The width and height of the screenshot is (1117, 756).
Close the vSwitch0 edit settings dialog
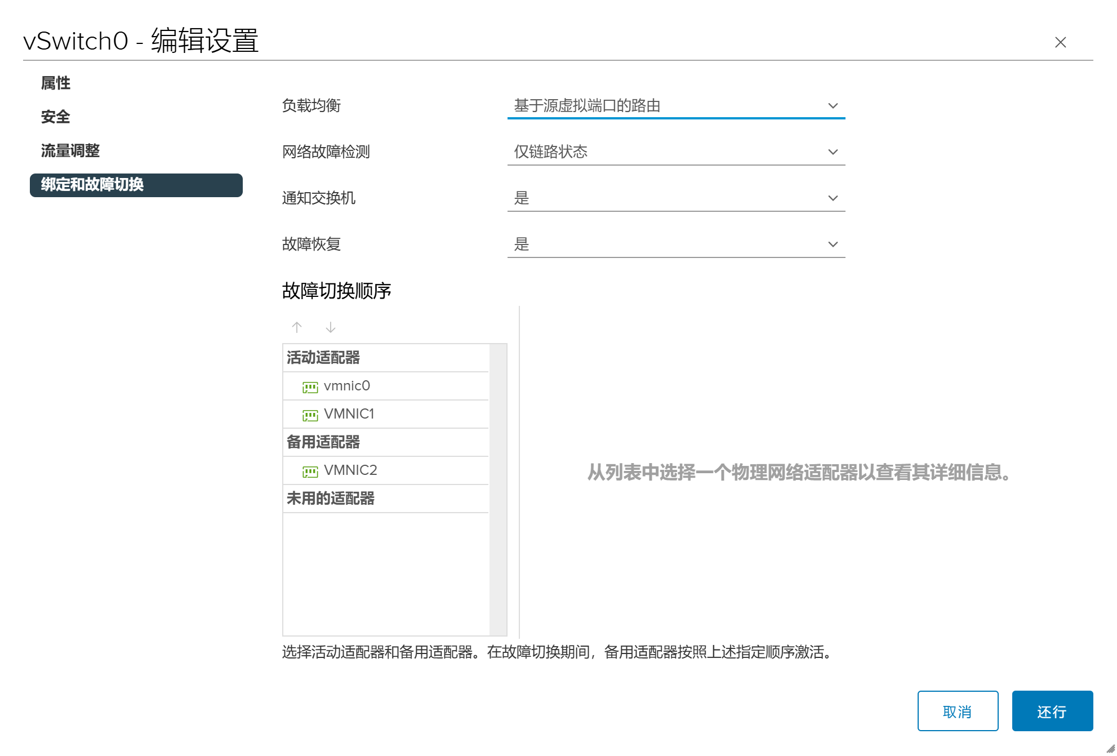click(1060, 42)
